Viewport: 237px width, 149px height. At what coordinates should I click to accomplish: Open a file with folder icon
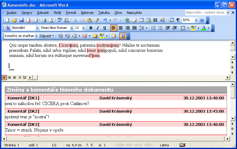pos(15,20)
